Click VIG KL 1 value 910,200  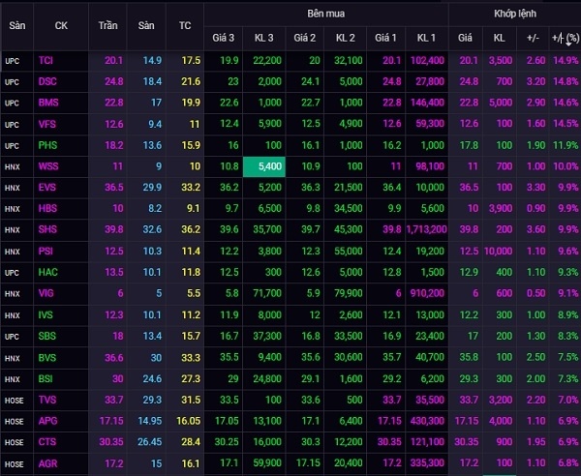pos(427,293)
